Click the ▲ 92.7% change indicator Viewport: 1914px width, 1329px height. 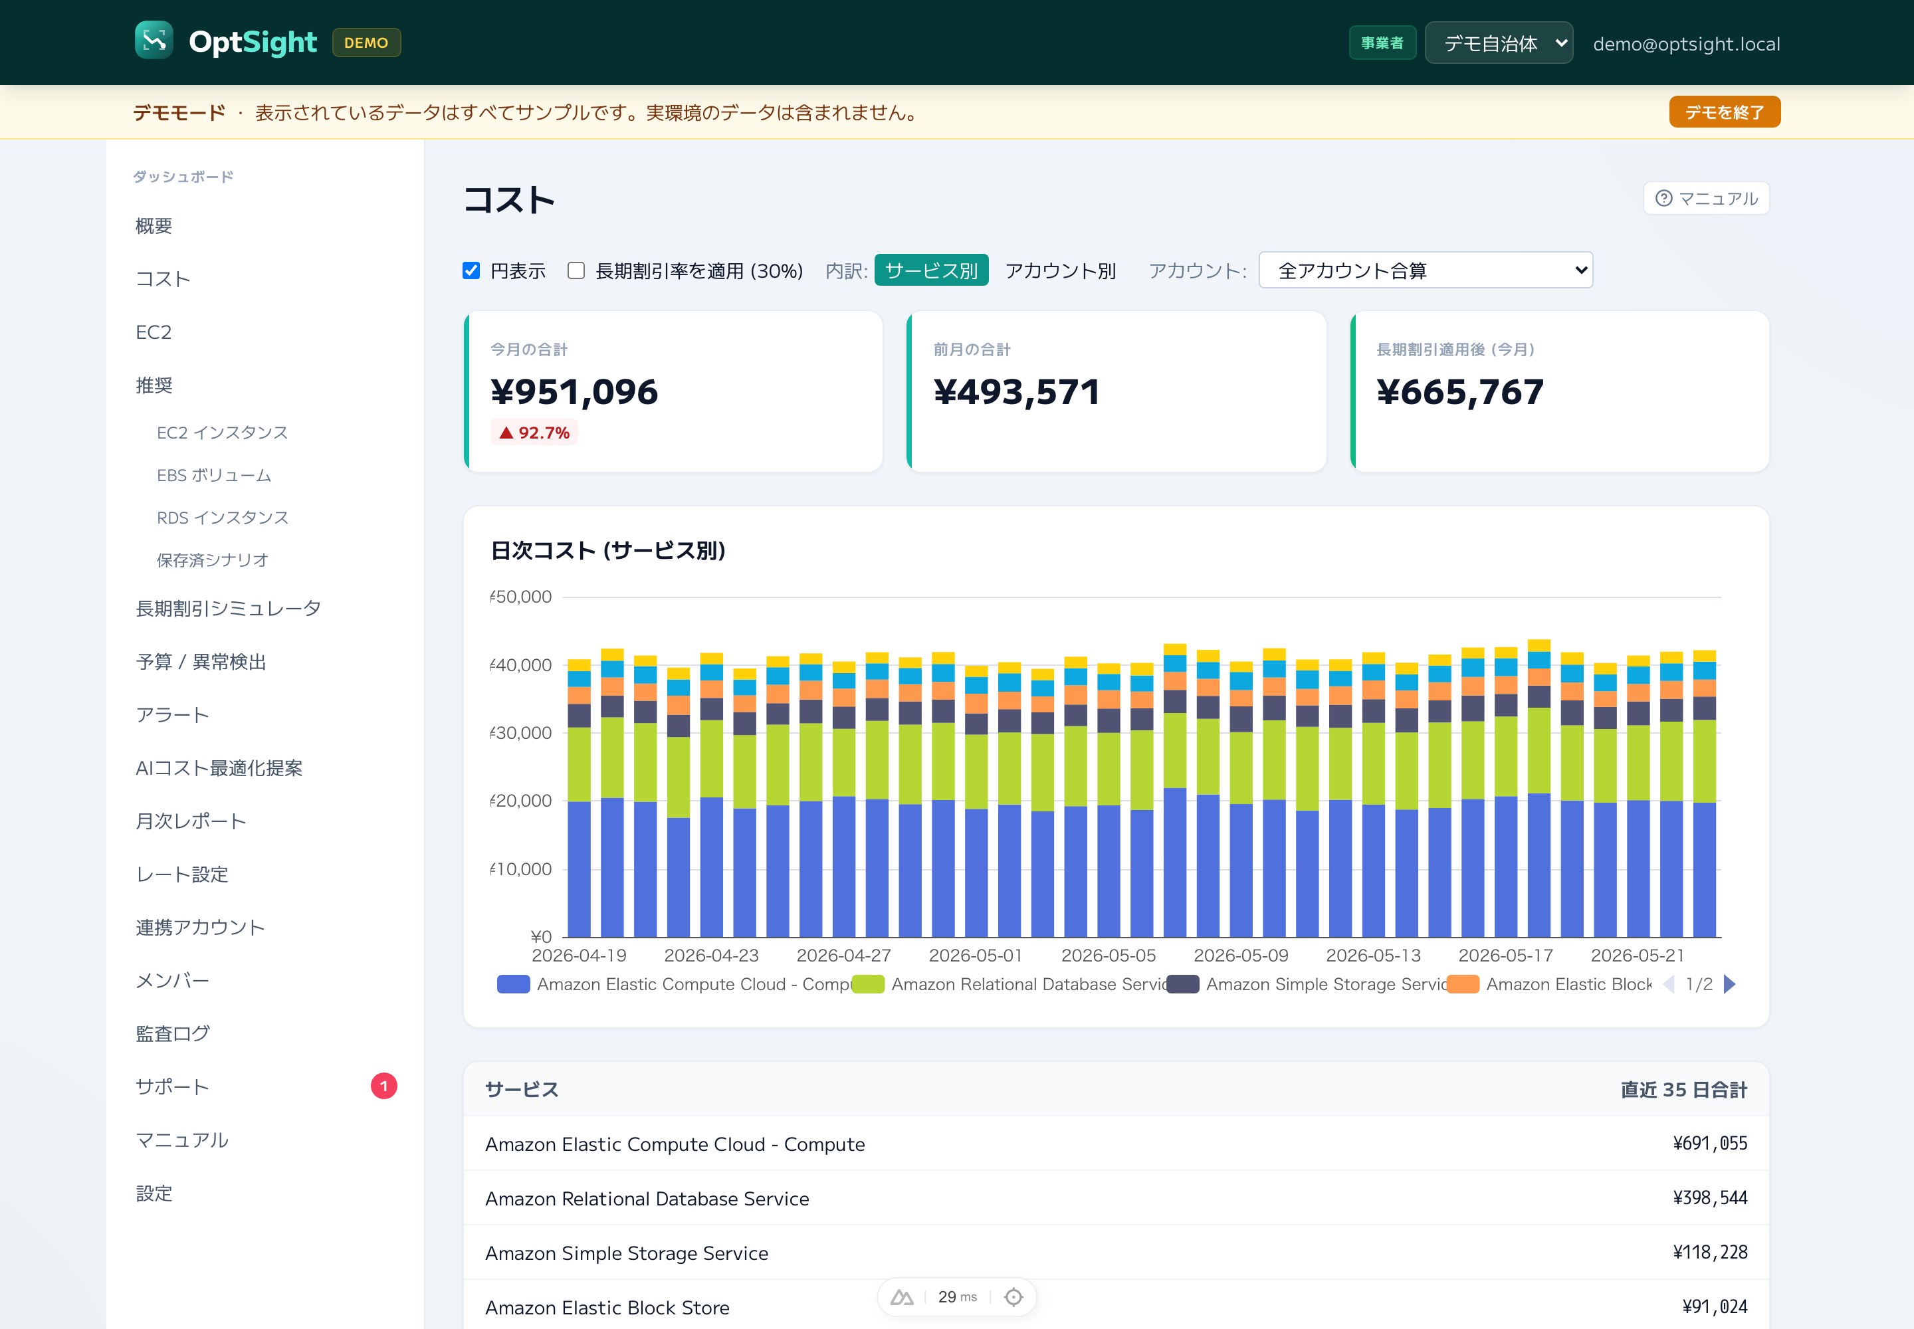point(534,432)
